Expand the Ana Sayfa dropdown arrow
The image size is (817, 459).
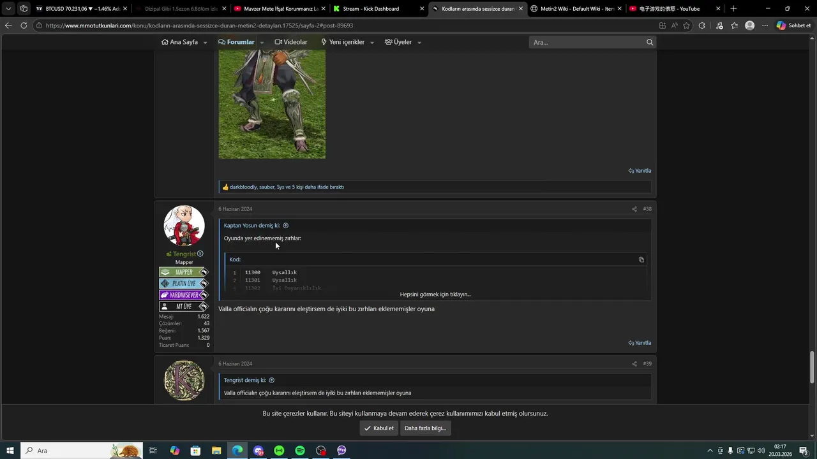(205, 43)
